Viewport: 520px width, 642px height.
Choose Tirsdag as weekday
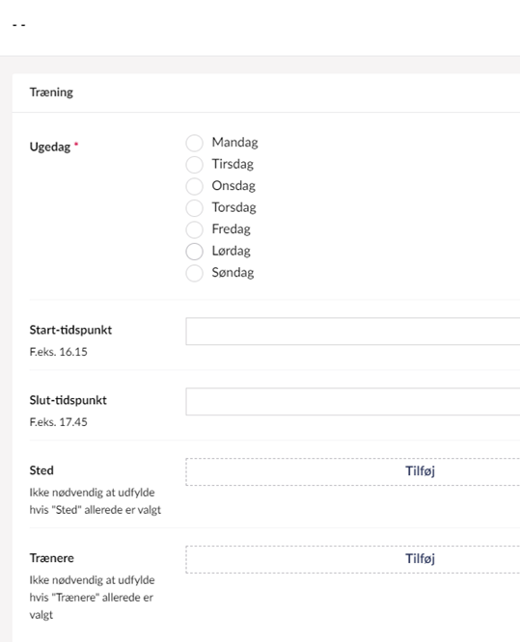[x=194, y=165]
